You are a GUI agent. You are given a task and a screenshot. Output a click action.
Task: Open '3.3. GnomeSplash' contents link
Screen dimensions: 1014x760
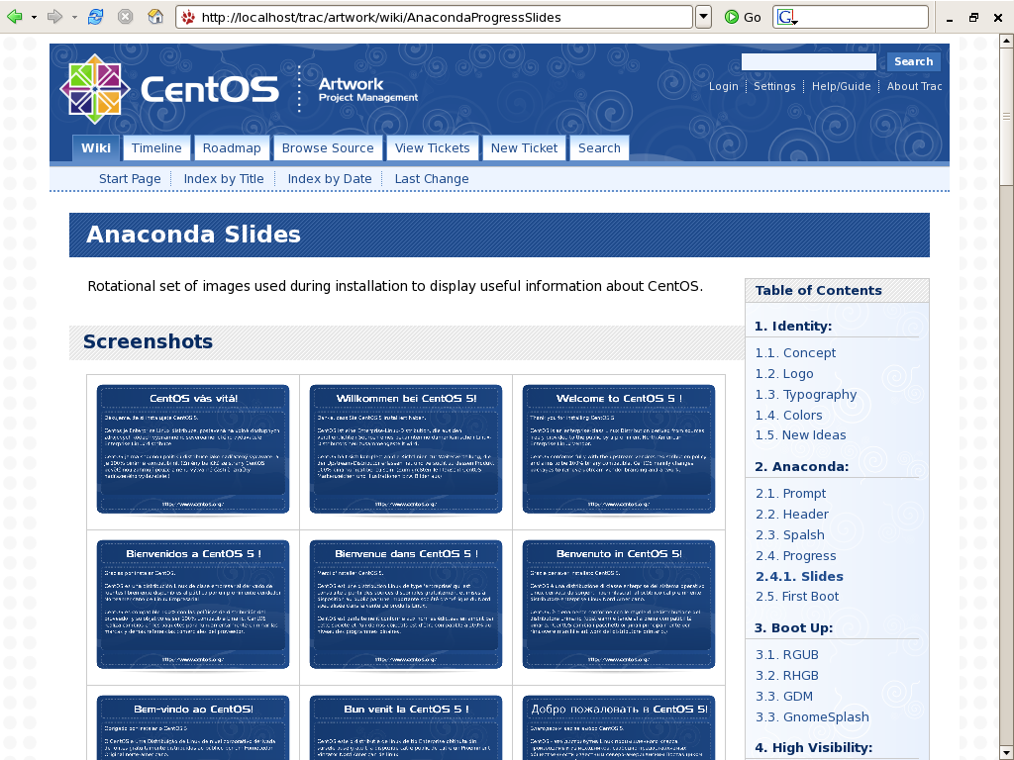pos(812,716)
